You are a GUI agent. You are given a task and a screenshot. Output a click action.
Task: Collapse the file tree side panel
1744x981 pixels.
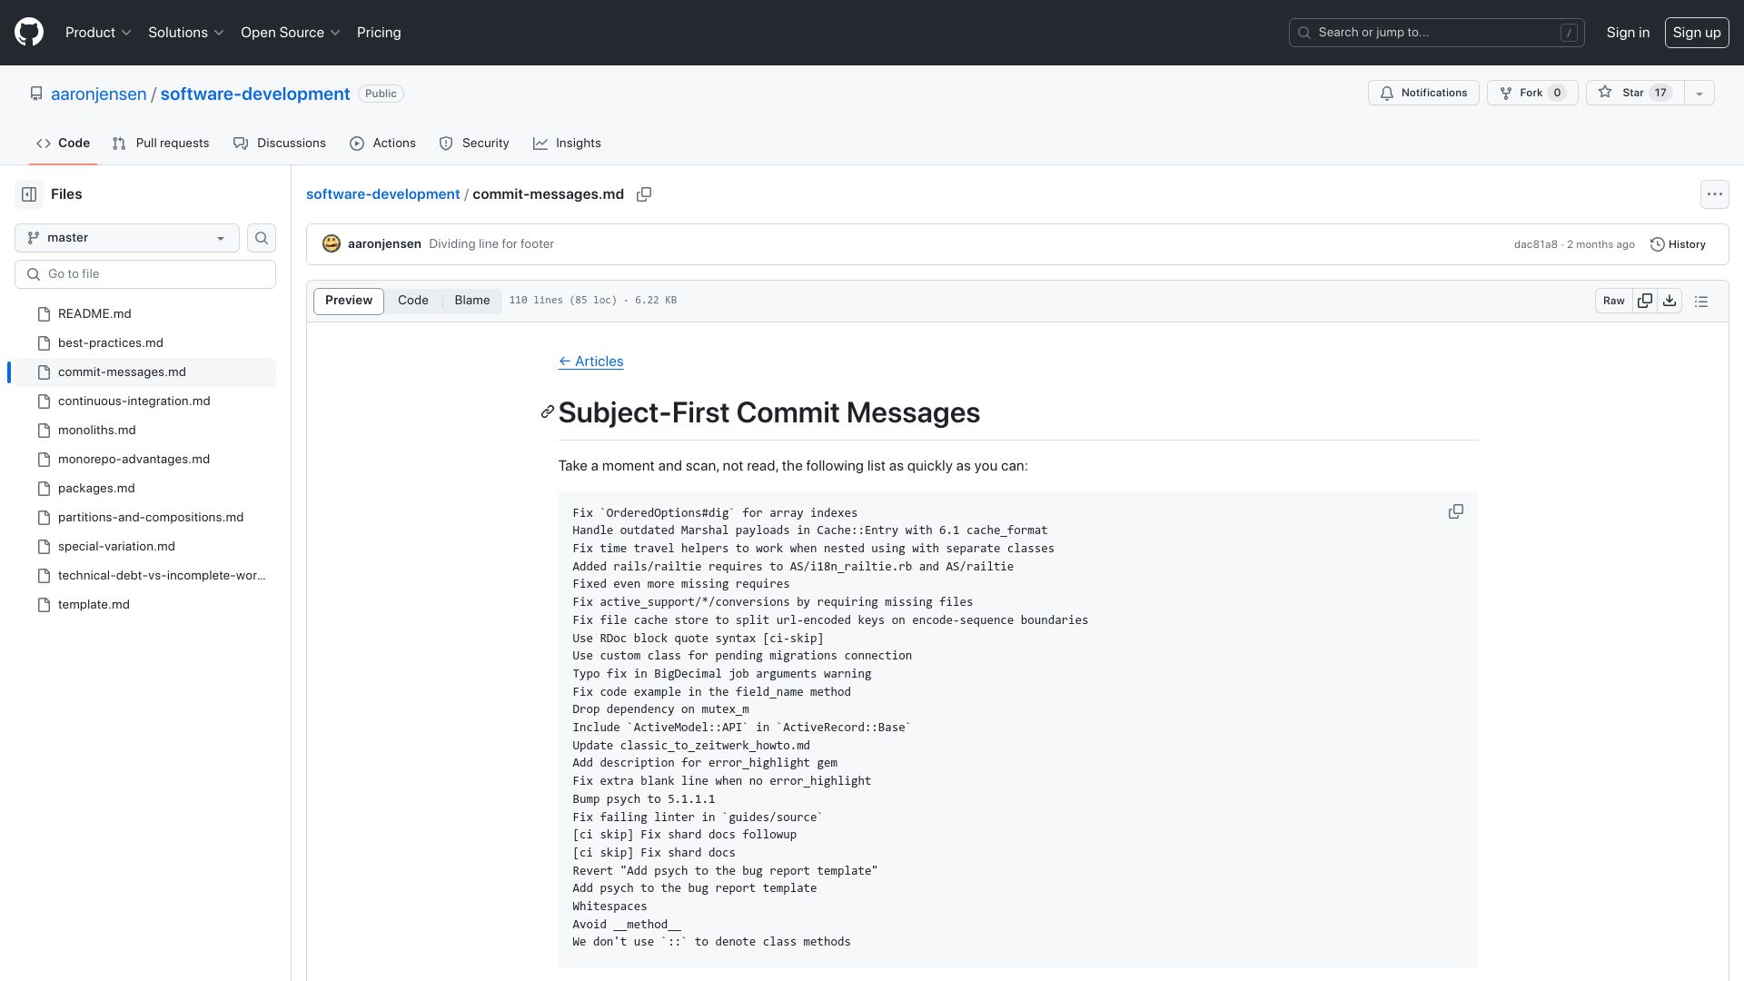[29, 194]
